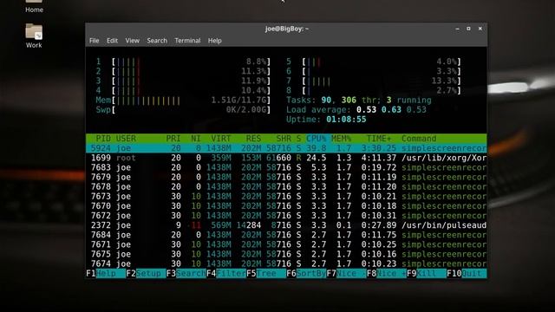Click F1 Help in htop footer
This screenshot has width=555, height=312.
coord(106,274)
